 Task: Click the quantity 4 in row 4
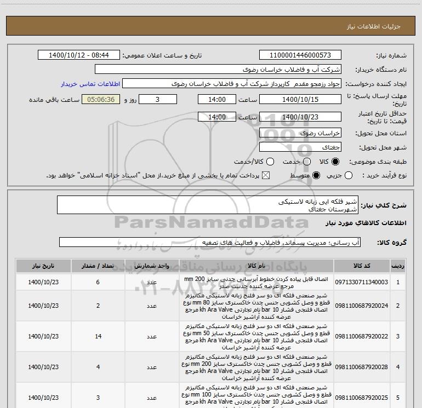tap(98, 367)
